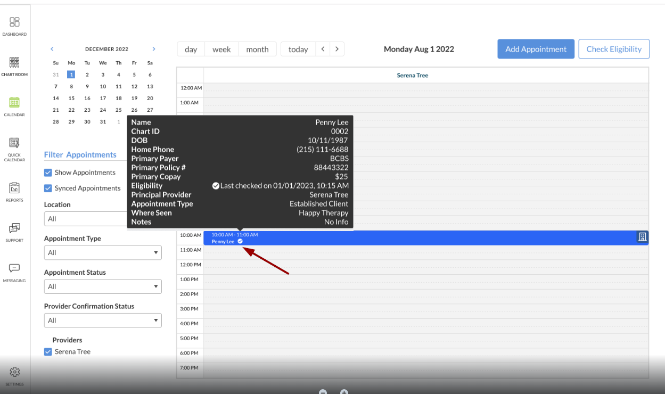Open the Support chat icon
Image resolution: width=665 pixels, height=394 pixels.
[x=14, y=228]
